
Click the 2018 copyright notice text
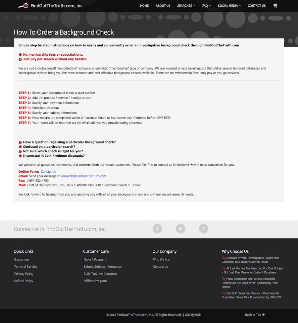pyautogui.click(x=144, y=315)
